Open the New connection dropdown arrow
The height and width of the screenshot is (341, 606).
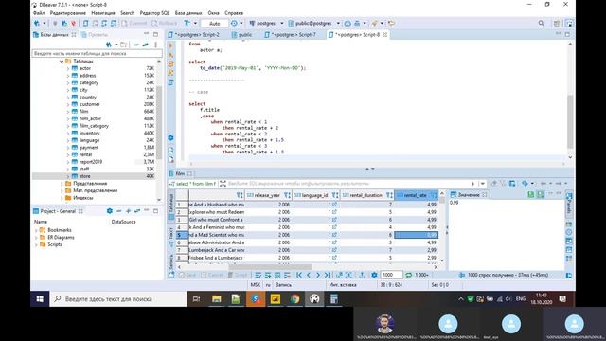(45, 23)
